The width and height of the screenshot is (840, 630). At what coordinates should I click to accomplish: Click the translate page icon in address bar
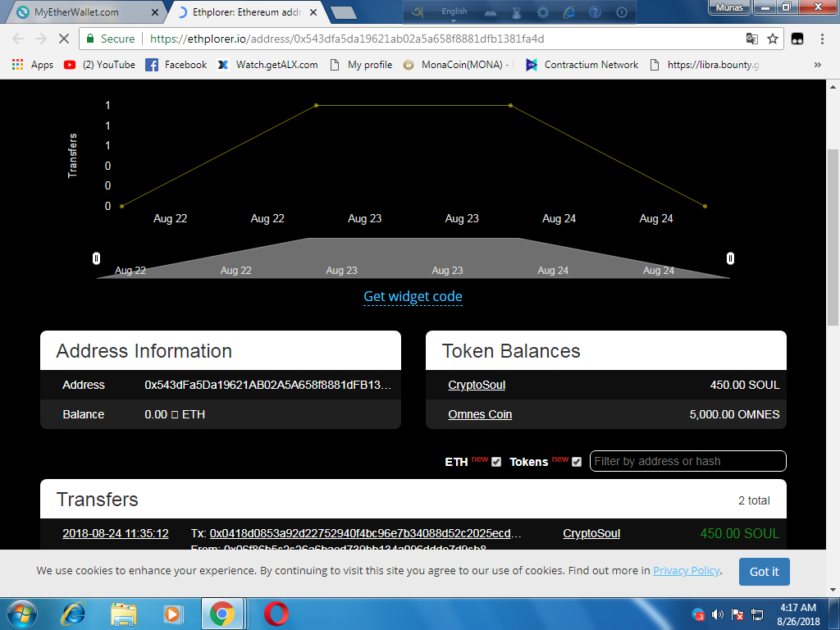tap(751, 39)
